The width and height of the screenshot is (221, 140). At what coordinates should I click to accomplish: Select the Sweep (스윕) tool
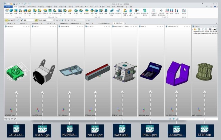click(25, 12)
